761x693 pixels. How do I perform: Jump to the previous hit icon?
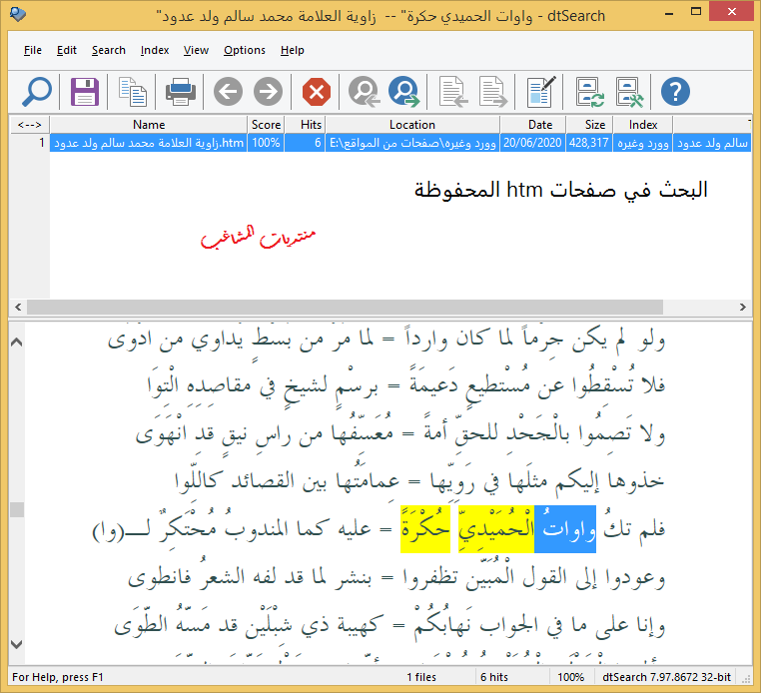coord(365,93)
